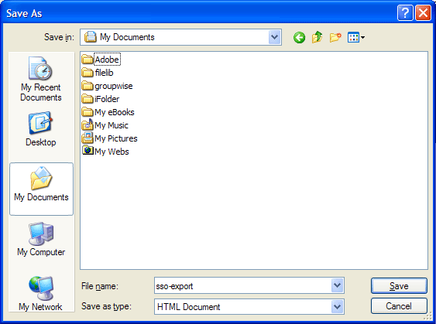
Task: Select the My eBooks folder icon
Action: 88,112
